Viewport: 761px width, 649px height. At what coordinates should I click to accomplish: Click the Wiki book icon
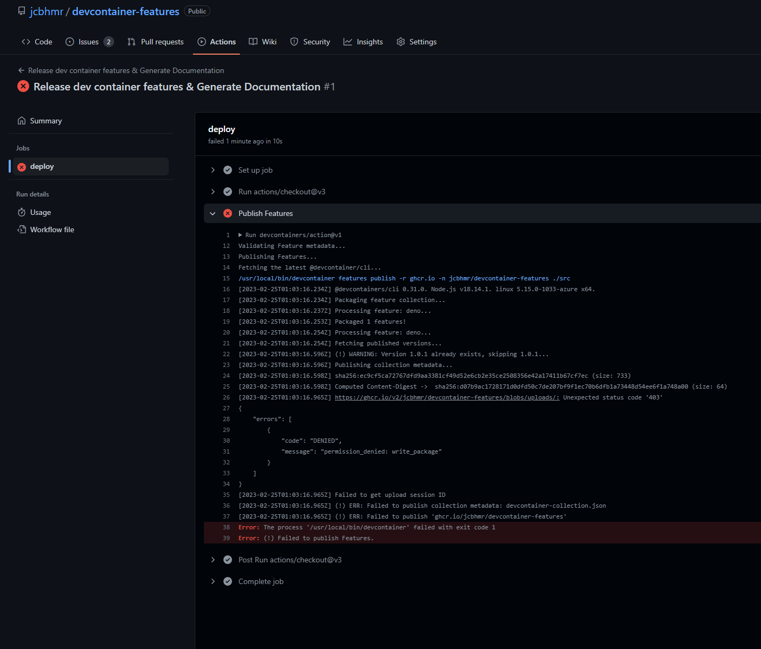pyautogui.click(x=252, y=42)
